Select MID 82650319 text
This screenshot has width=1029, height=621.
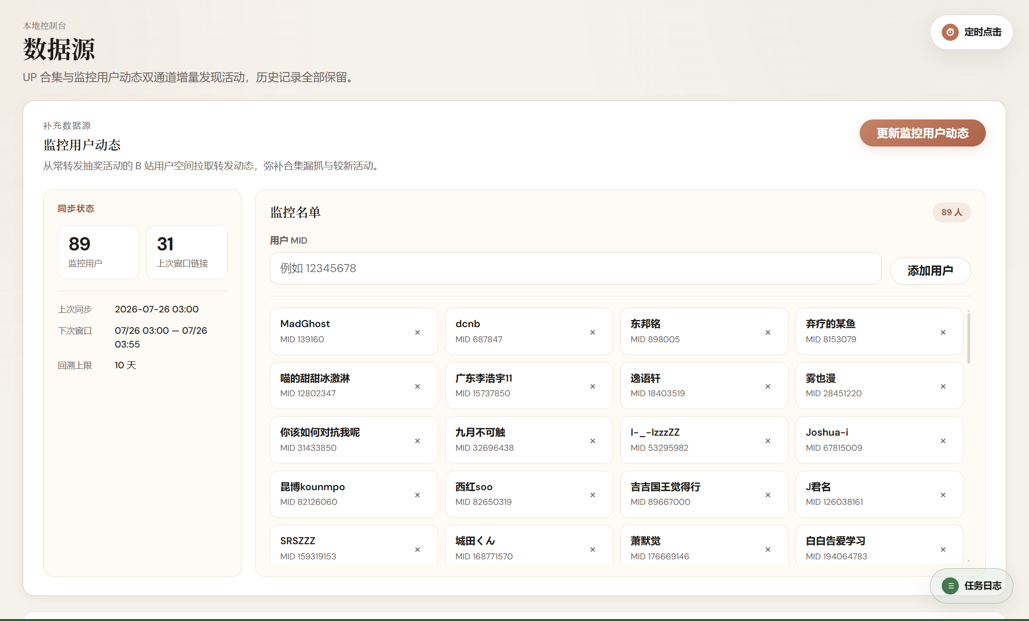483,502
